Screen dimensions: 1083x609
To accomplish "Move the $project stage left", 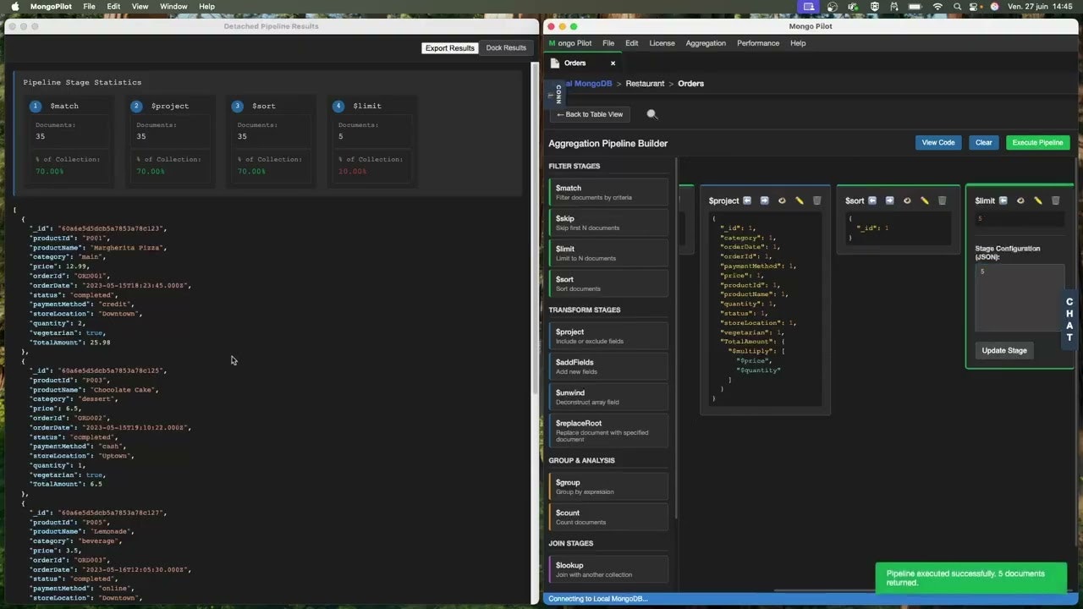I will [x=747, y=200].
